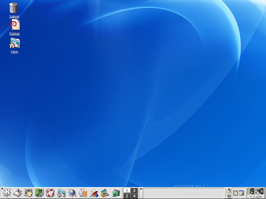Click the show desktop icon beside the K menu
The width and height of the screenshot is (266, 199).
[x=18, y=192]
